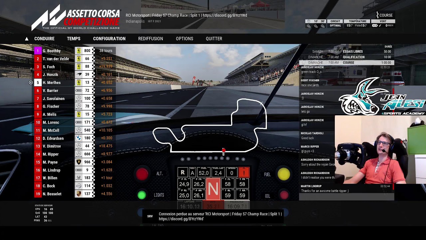Click the streamer webcam overlay
Screen dimensions: 426x240
pos(380,150)
